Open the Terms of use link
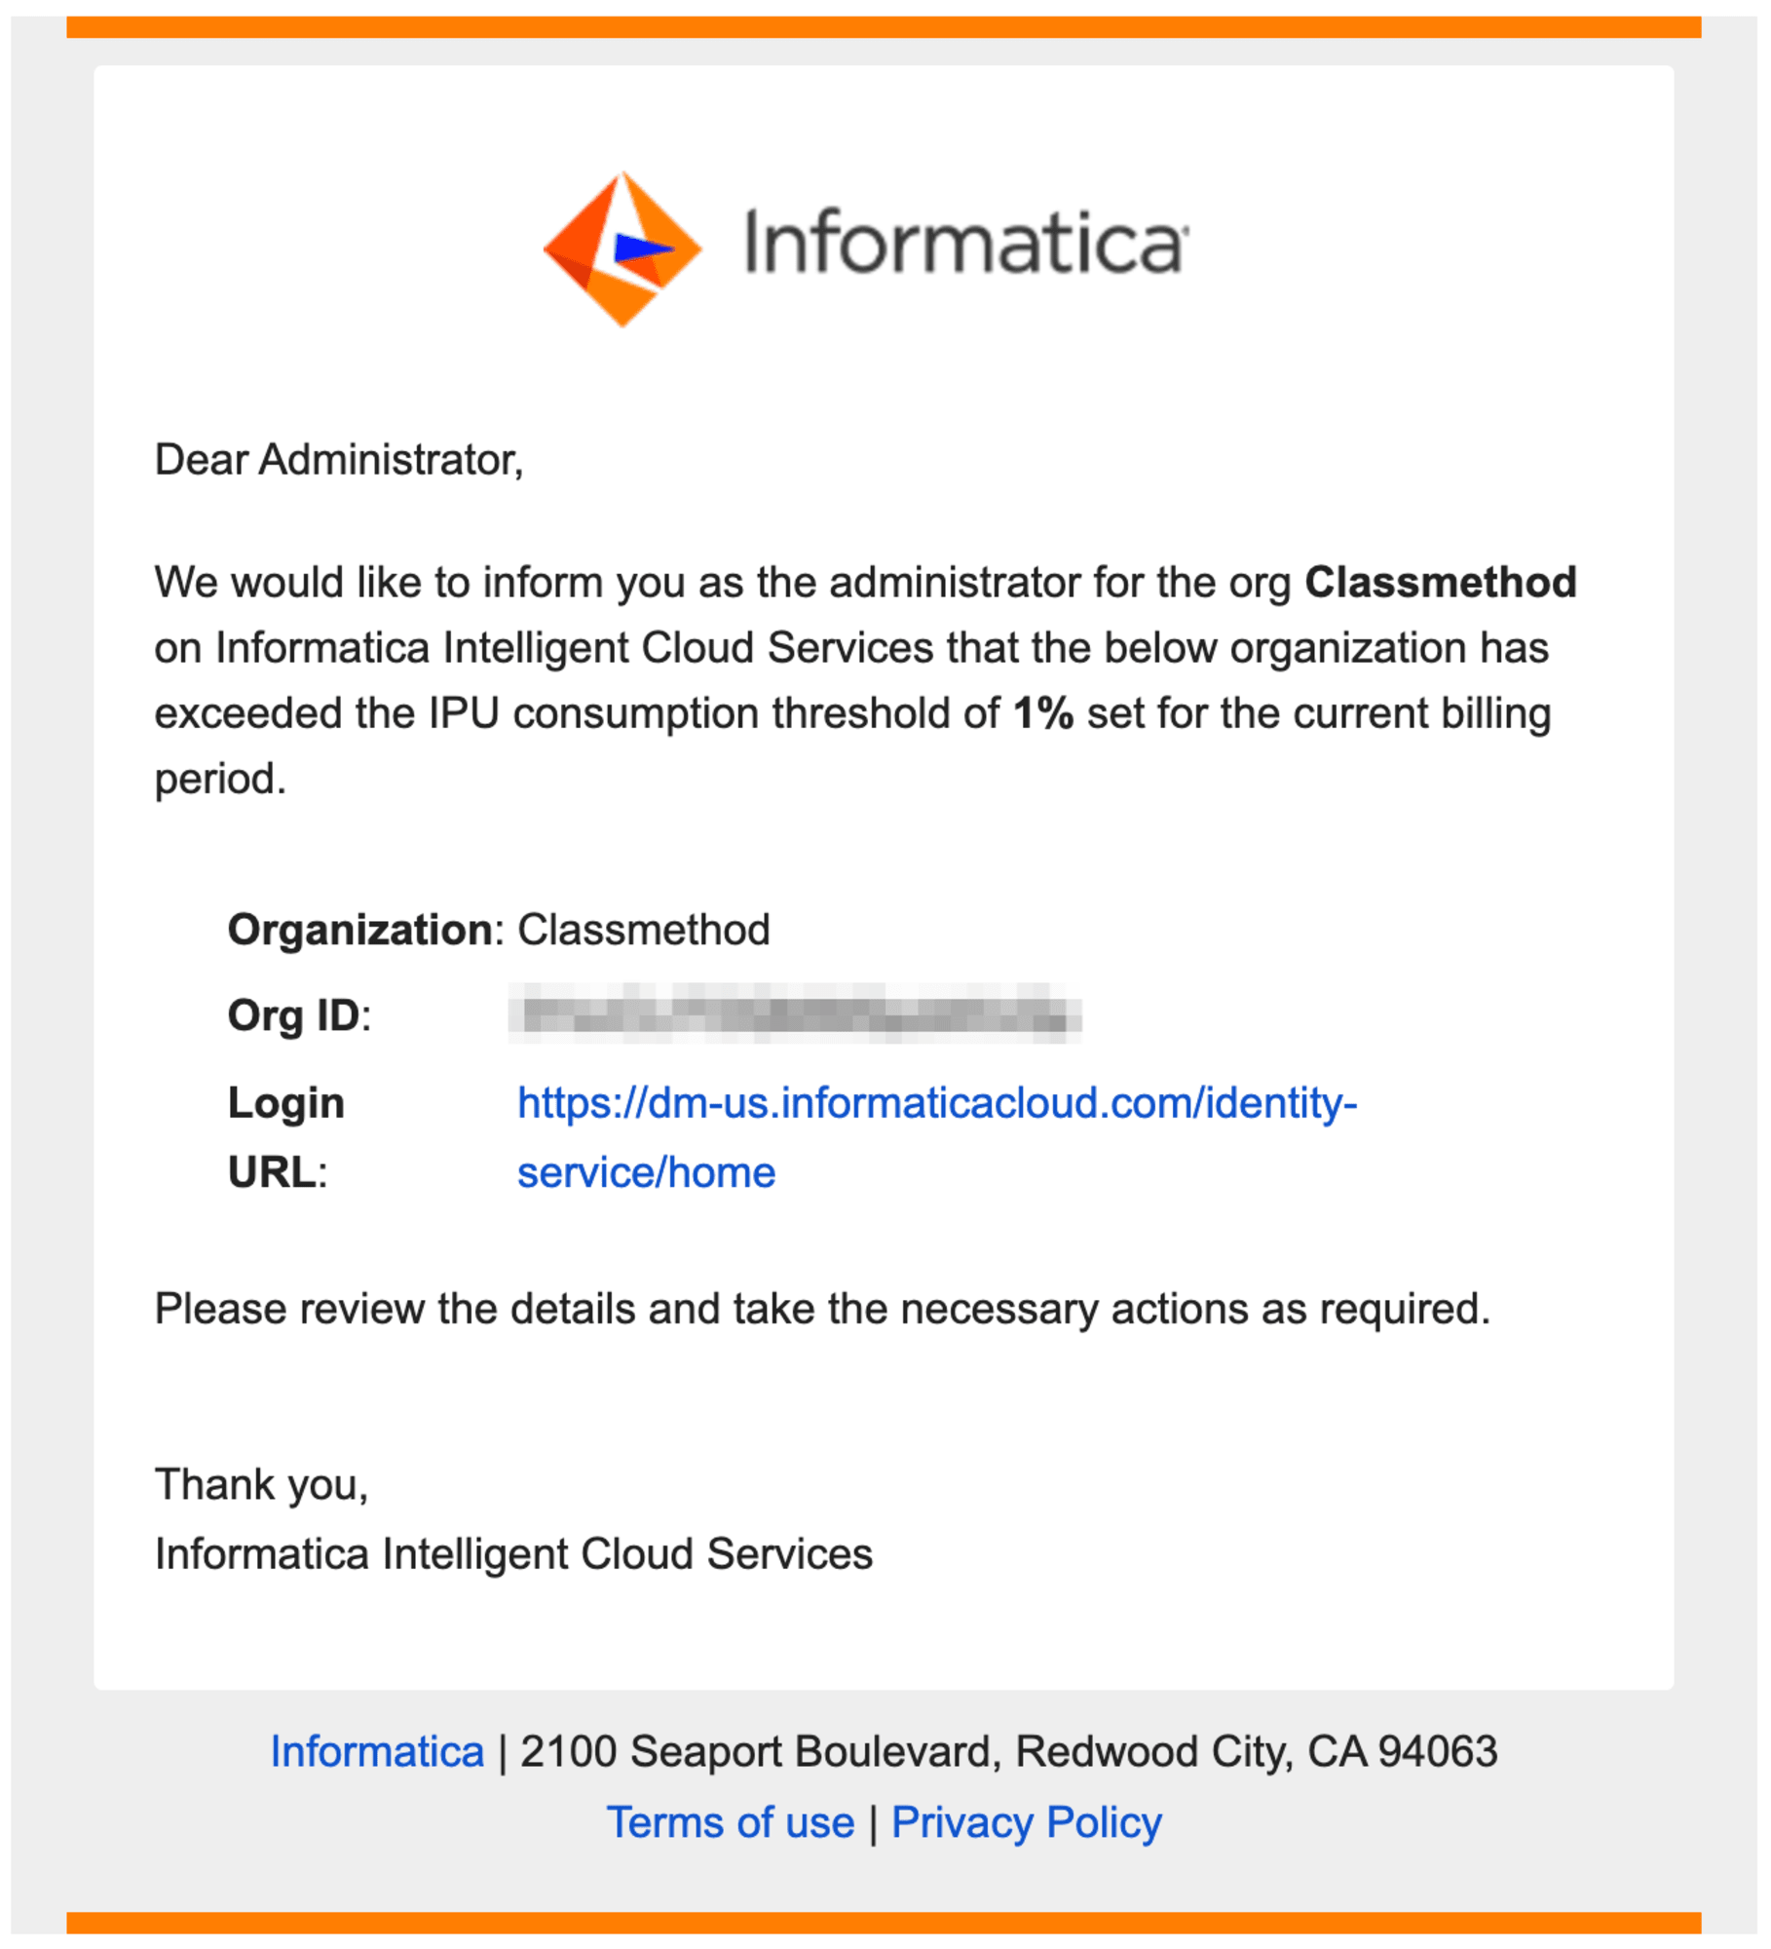The width and height of the screenshot is (1771, 1949). (x=730, y=1822)
